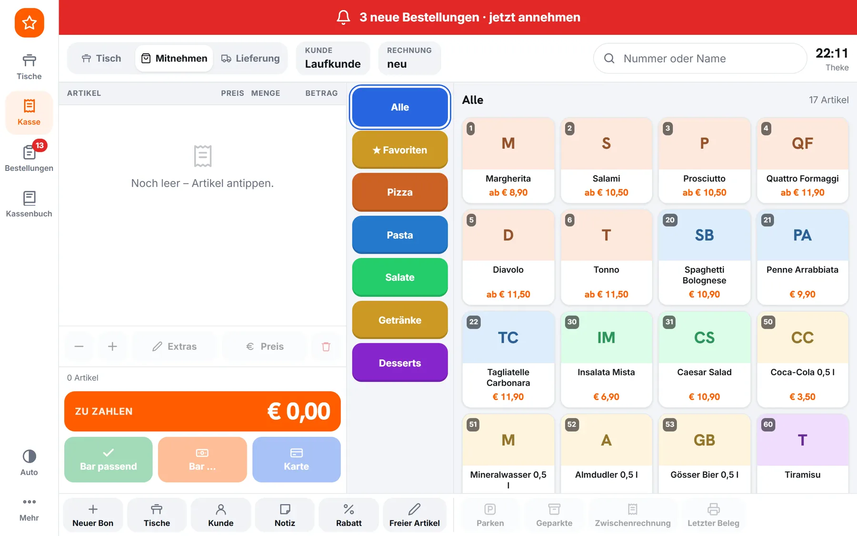The height and width of the screenshot is (536, 857).
Task: Open the Kunde toolbar button
Action: pos(221,515)
